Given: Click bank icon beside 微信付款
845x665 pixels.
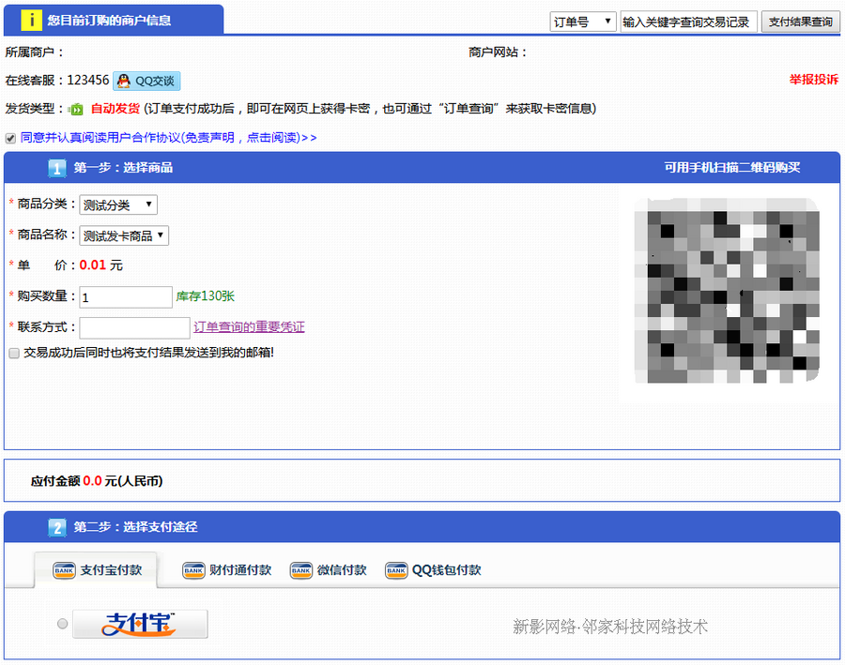Looking at the screenshot, I should (300, 570).
